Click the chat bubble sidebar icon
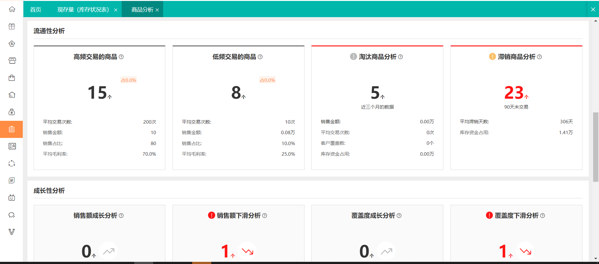 pos(12,215)
